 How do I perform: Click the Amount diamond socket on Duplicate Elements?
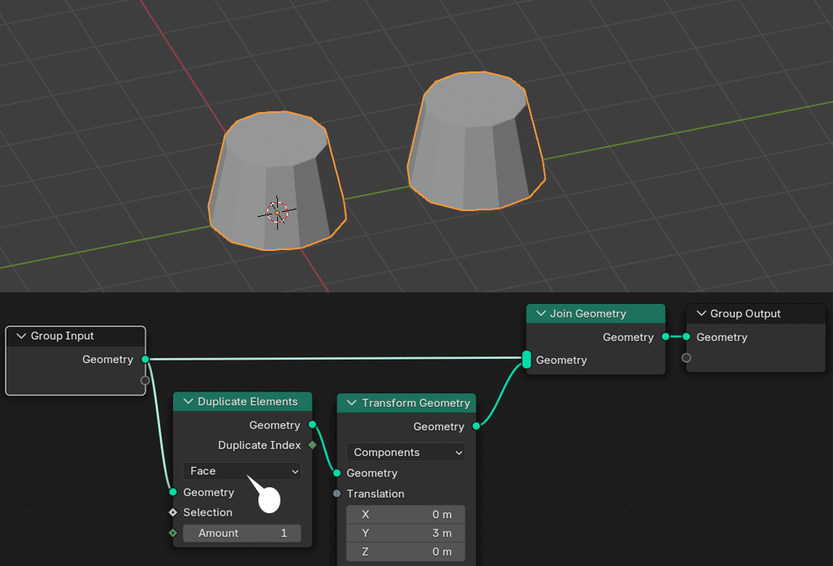click(x=173, y=533)
